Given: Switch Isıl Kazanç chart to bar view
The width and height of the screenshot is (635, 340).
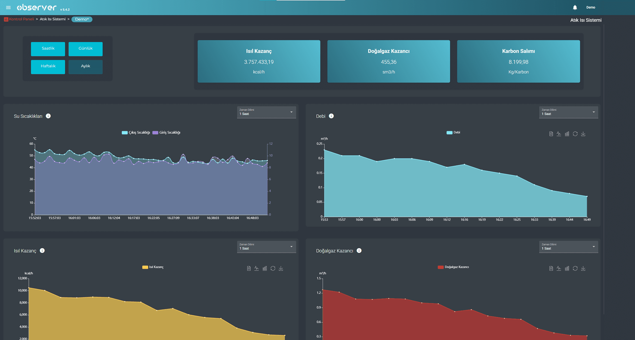Looking at the screenshot, I should click(265, 269).
